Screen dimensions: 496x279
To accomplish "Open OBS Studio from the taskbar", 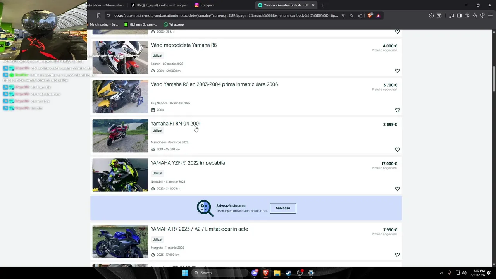I will (x=300, y=273).
